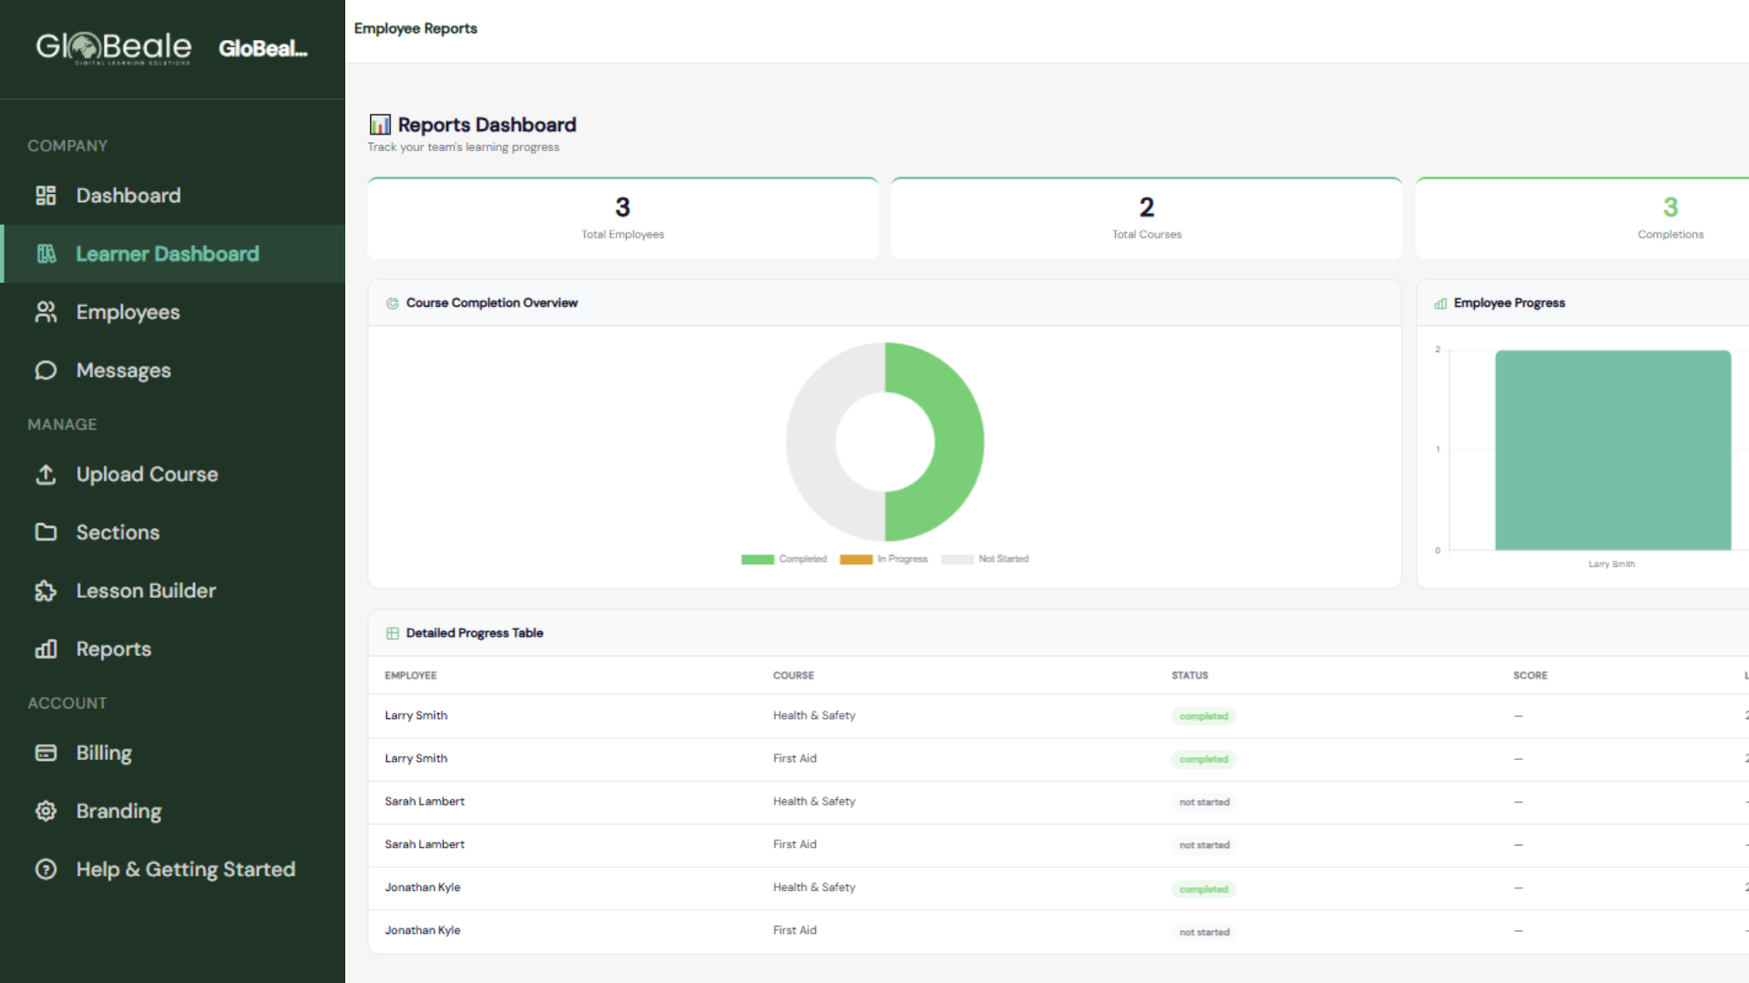The width and height of the screenshot is (1749, 983).
Task: Open Branding settings
Action: (x=173, y=811)
